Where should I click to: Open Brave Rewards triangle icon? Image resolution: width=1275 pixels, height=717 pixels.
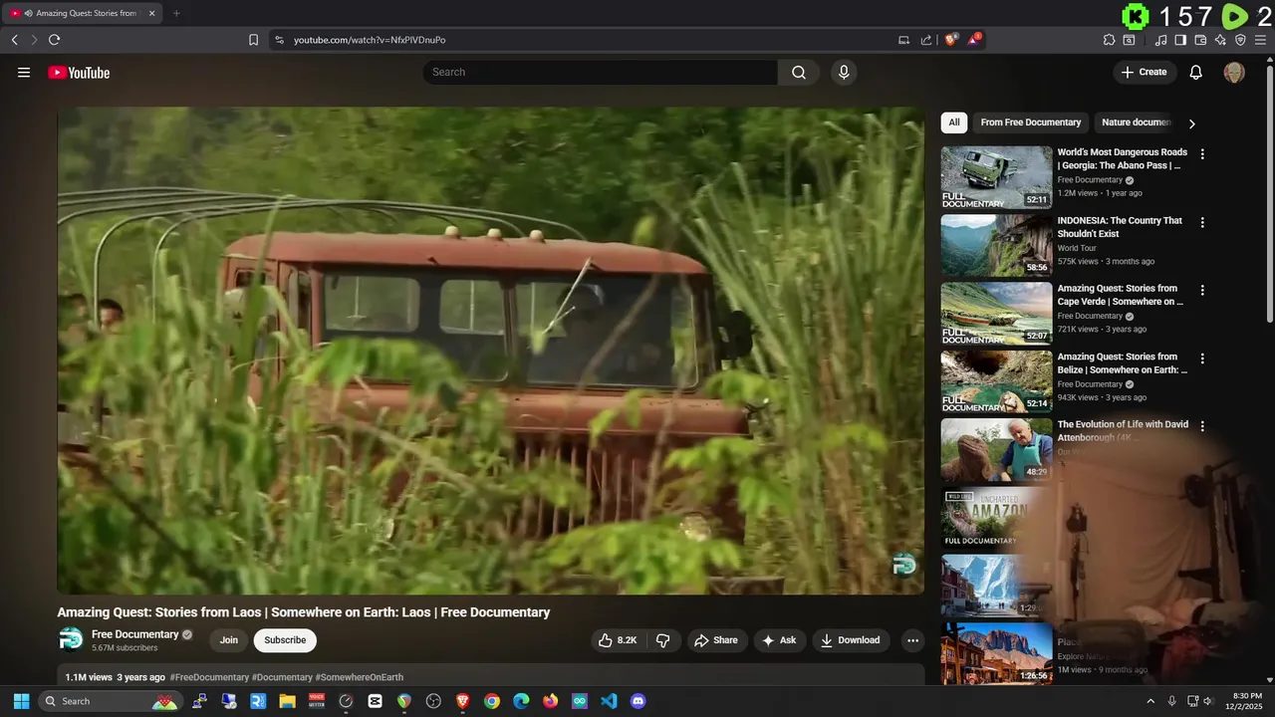[x=975, y=40]
